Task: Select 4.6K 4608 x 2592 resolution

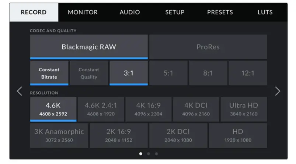Action: 53,110
